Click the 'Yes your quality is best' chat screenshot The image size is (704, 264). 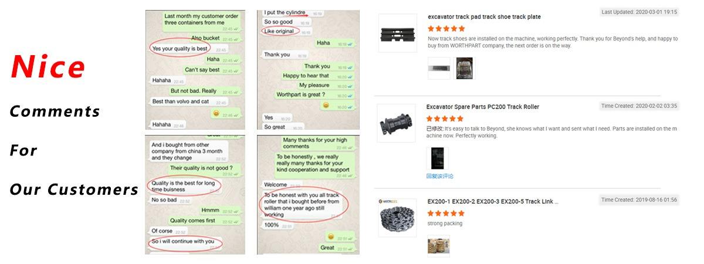(x=195, y=69)
